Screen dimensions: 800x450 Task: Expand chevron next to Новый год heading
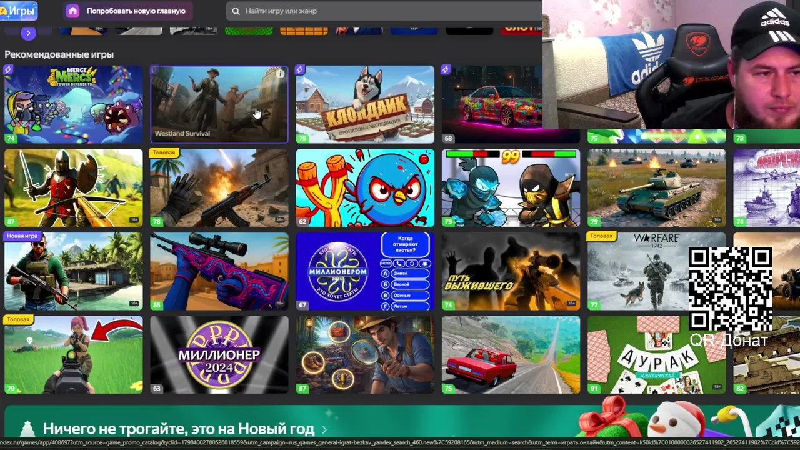[x=324, y=429]
